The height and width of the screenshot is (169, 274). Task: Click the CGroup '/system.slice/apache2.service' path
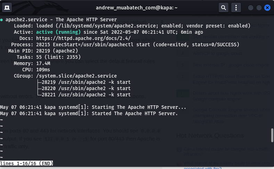point(76,76)
